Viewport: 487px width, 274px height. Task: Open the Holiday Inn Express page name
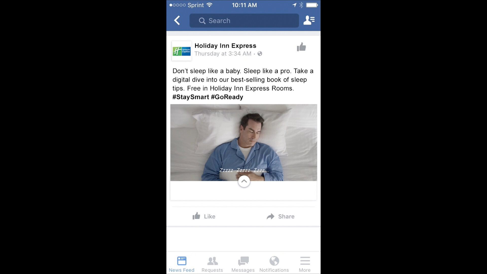click(x=225, y=46)
